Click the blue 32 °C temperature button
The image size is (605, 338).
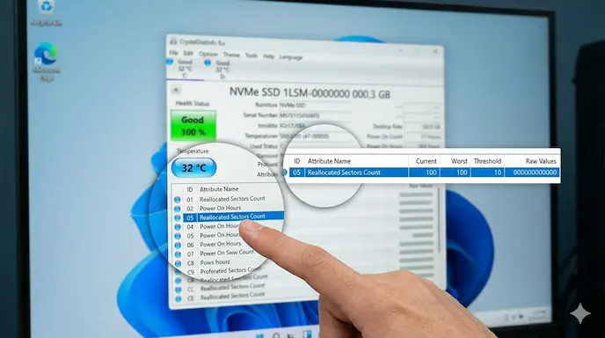point(193,168)
